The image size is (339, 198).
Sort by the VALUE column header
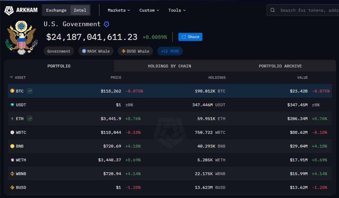[302, 78]
